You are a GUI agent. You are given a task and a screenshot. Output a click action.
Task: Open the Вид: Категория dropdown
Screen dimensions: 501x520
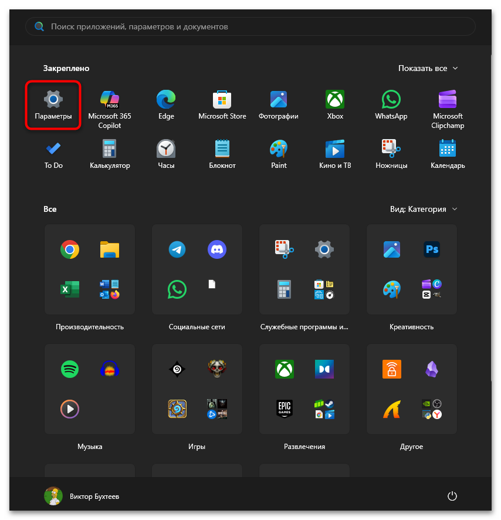[x=424, y=209]
